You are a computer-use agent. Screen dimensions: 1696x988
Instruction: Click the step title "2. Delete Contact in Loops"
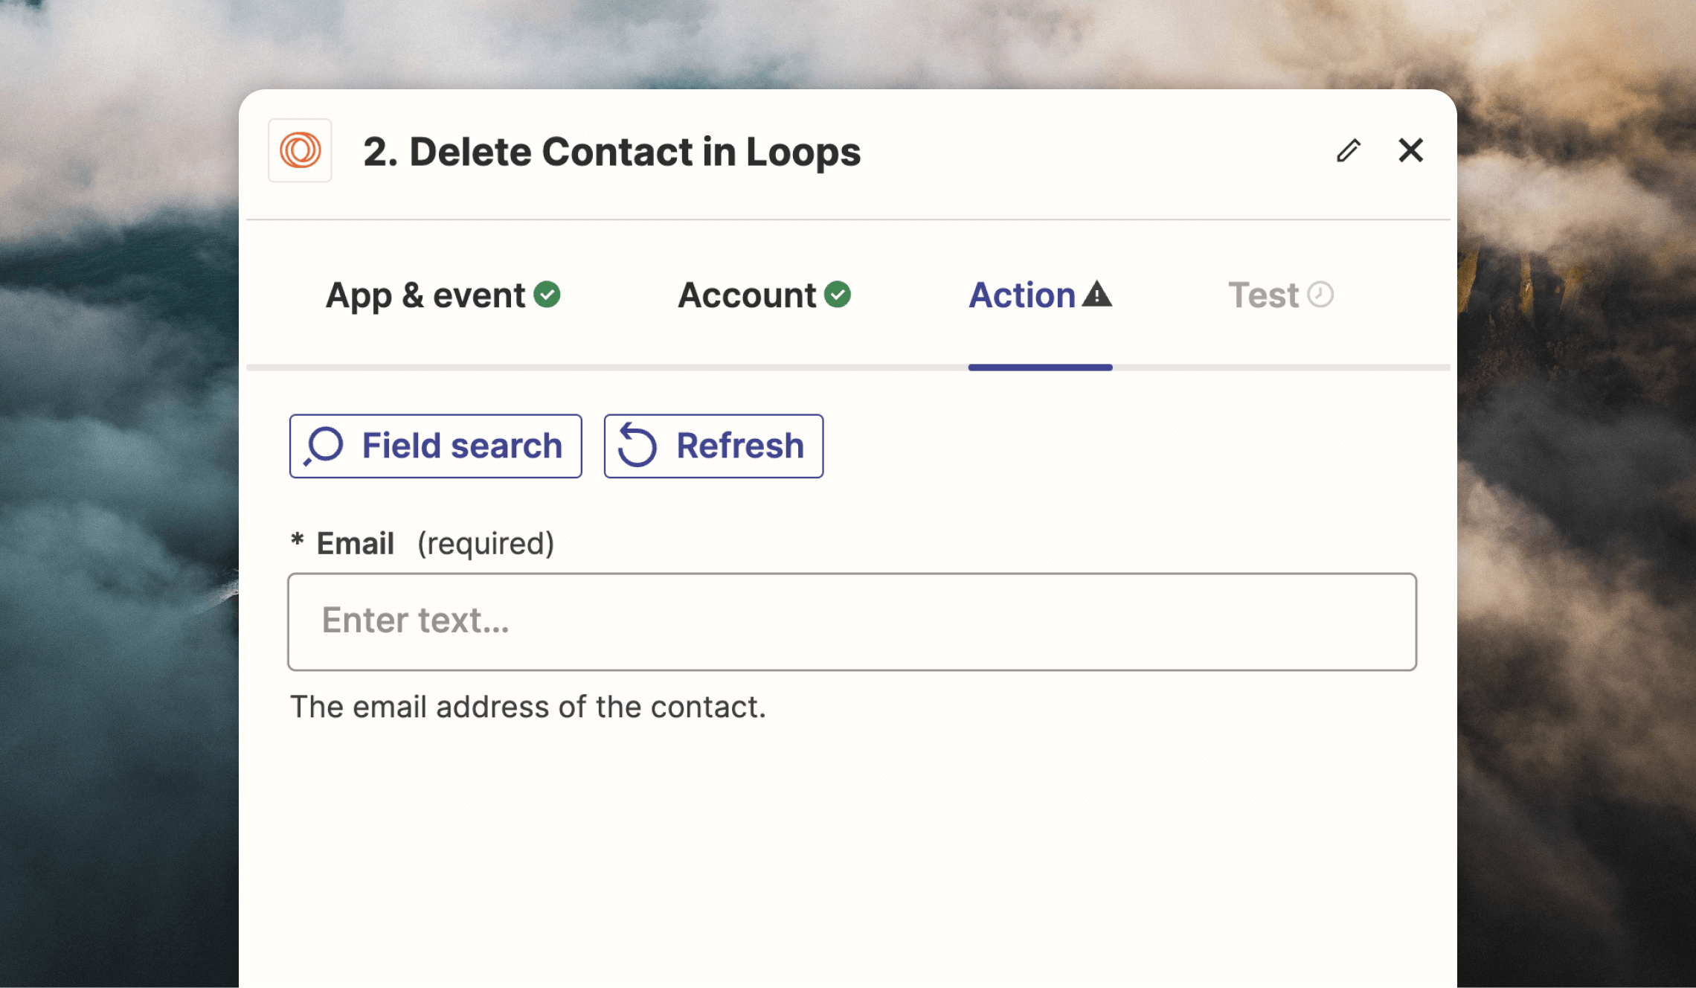pyautogui.click(x=611, y=152)
